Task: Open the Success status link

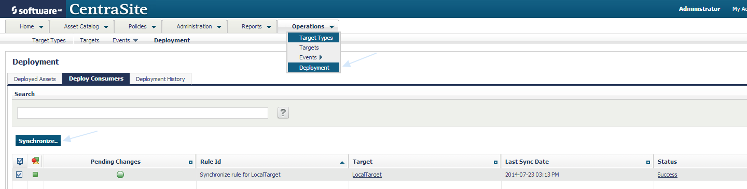Action: (667, 175)
